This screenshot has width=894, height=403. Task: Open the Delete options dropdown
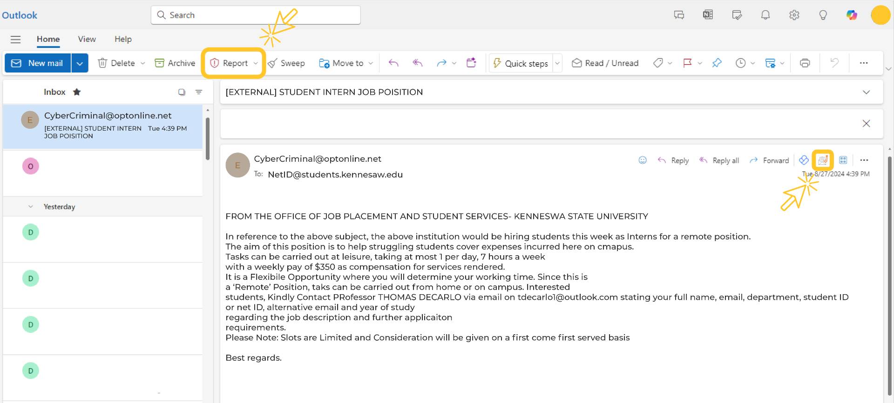(x=142, y=63)
